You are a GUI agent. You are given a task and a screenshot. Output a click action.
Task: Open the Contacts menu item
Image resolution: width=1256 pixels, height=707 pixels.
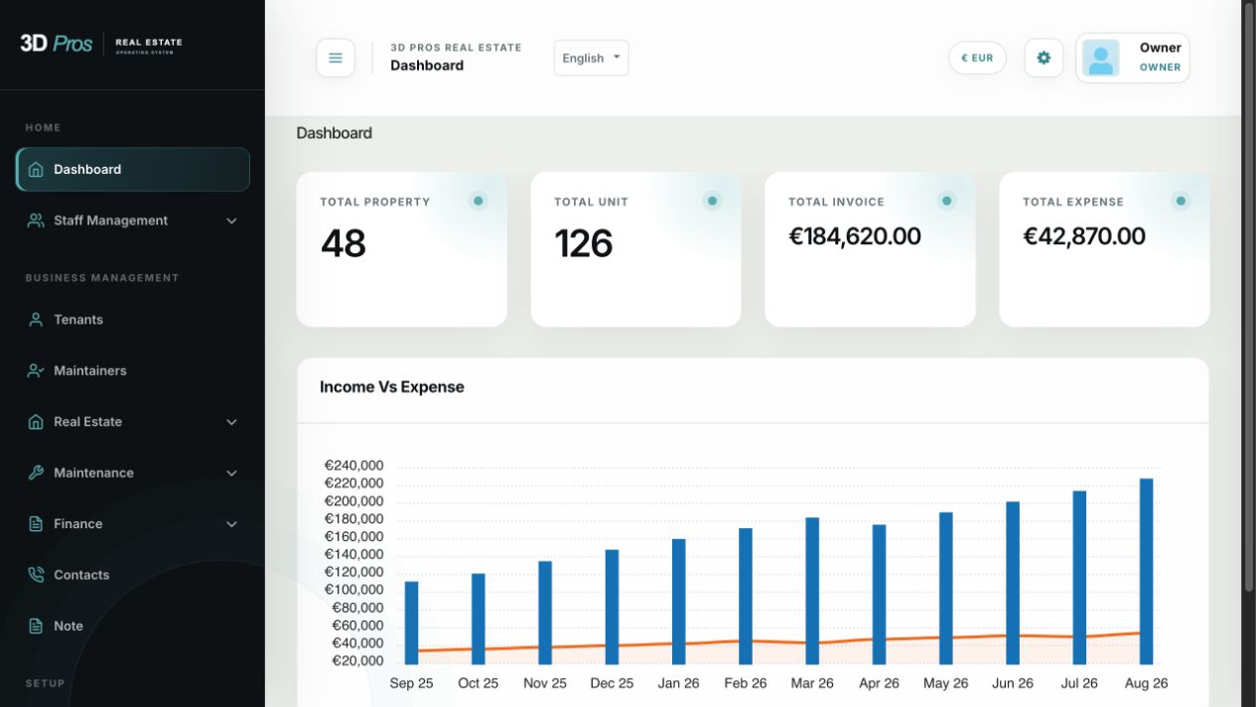(x=133, y=575)
